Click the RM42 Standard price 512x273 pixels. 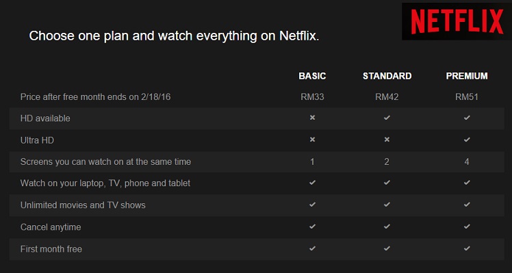(387, 97)
